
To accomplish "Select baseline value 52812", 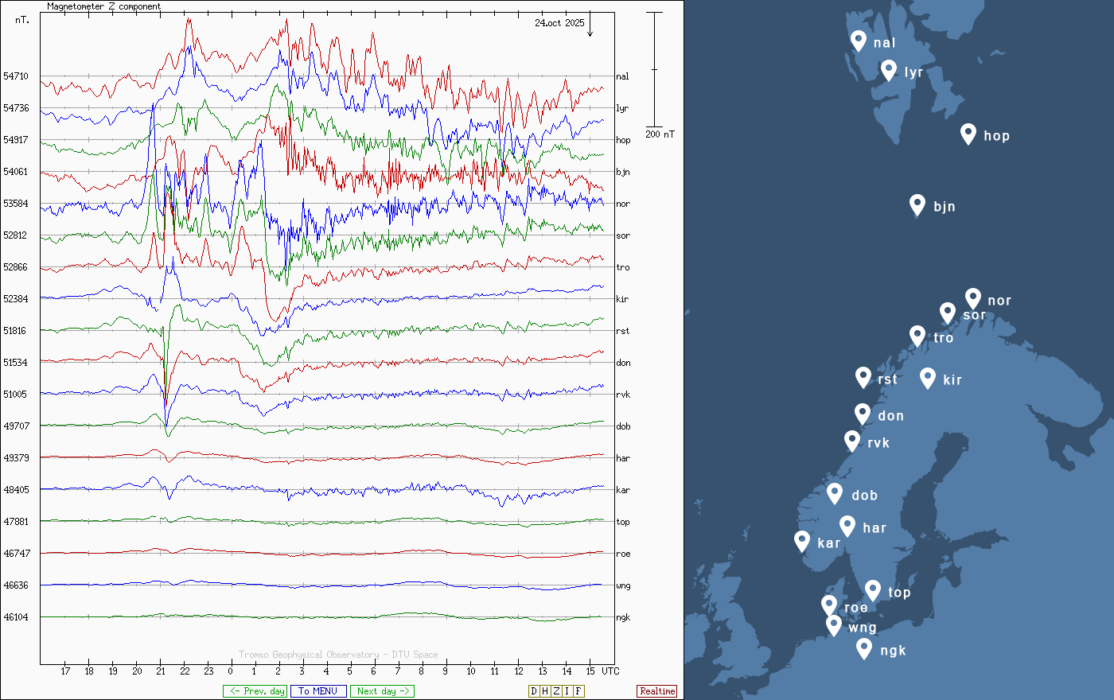I will pos(15,235).
